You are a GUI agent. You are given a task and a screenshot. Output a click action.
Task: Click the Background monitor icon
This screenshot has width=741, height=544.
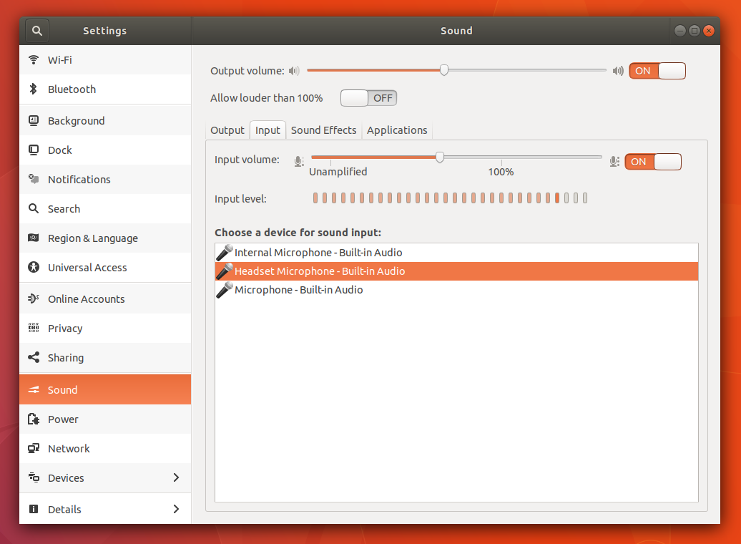(34, 121)
